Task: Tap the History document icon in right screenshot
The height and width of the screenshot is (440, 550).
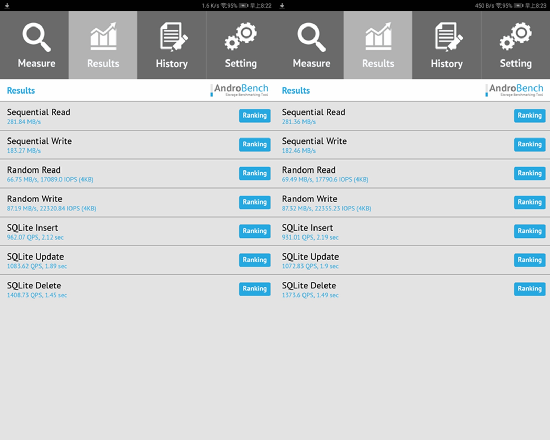Action: click(448, 37)
